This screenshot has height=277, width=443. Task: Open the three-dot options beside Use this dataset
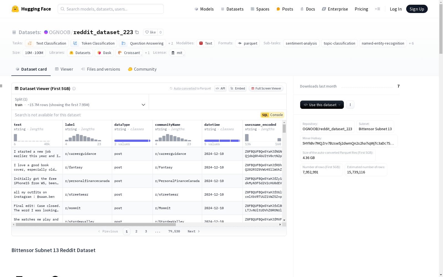(x=350, y=105)
